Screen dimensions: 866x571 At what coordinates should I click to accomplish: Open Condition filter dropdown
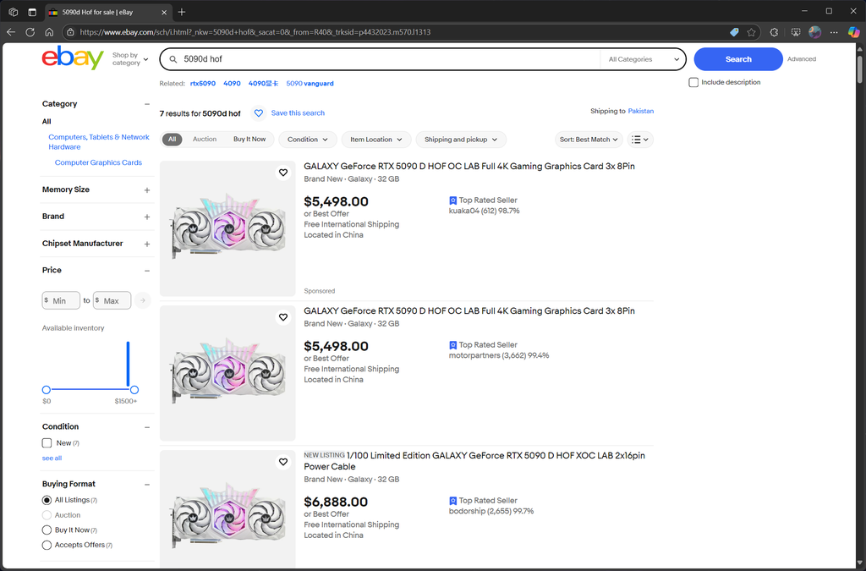click(308, 140)
